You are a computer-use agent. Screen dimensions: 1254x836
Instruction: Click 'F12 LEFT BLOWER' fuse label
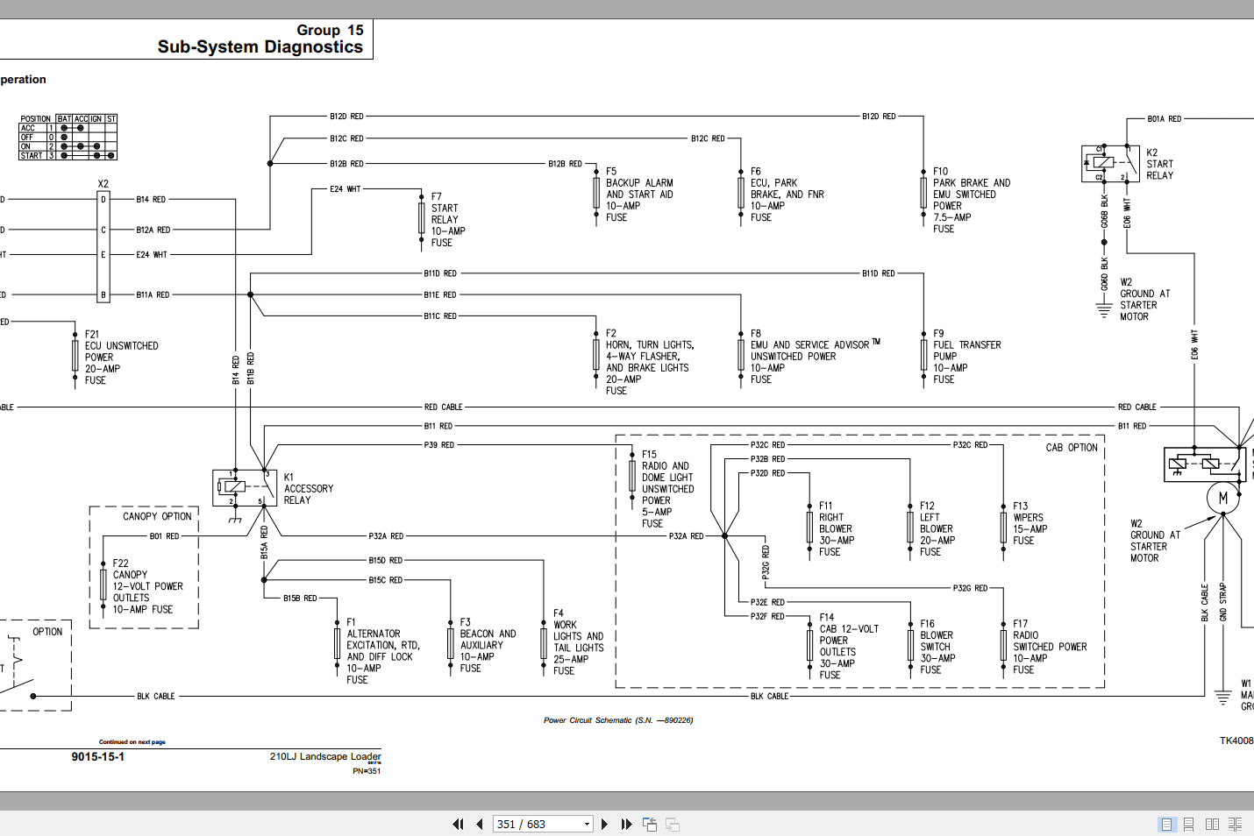(937, 529)
